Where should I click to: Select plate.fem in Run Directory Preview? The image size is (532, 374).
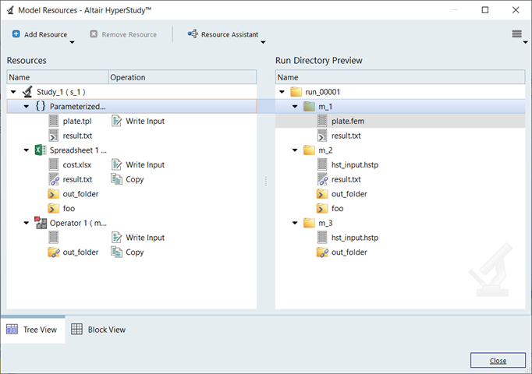349,121
